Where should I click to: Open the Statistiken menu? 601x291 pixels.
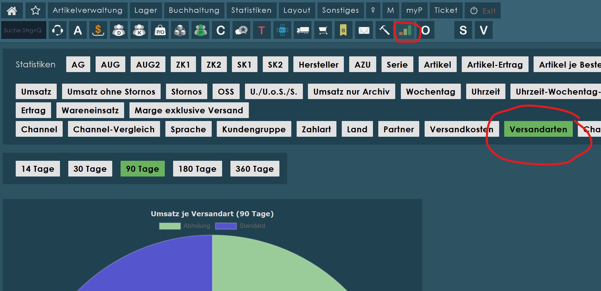click(252, 10)
